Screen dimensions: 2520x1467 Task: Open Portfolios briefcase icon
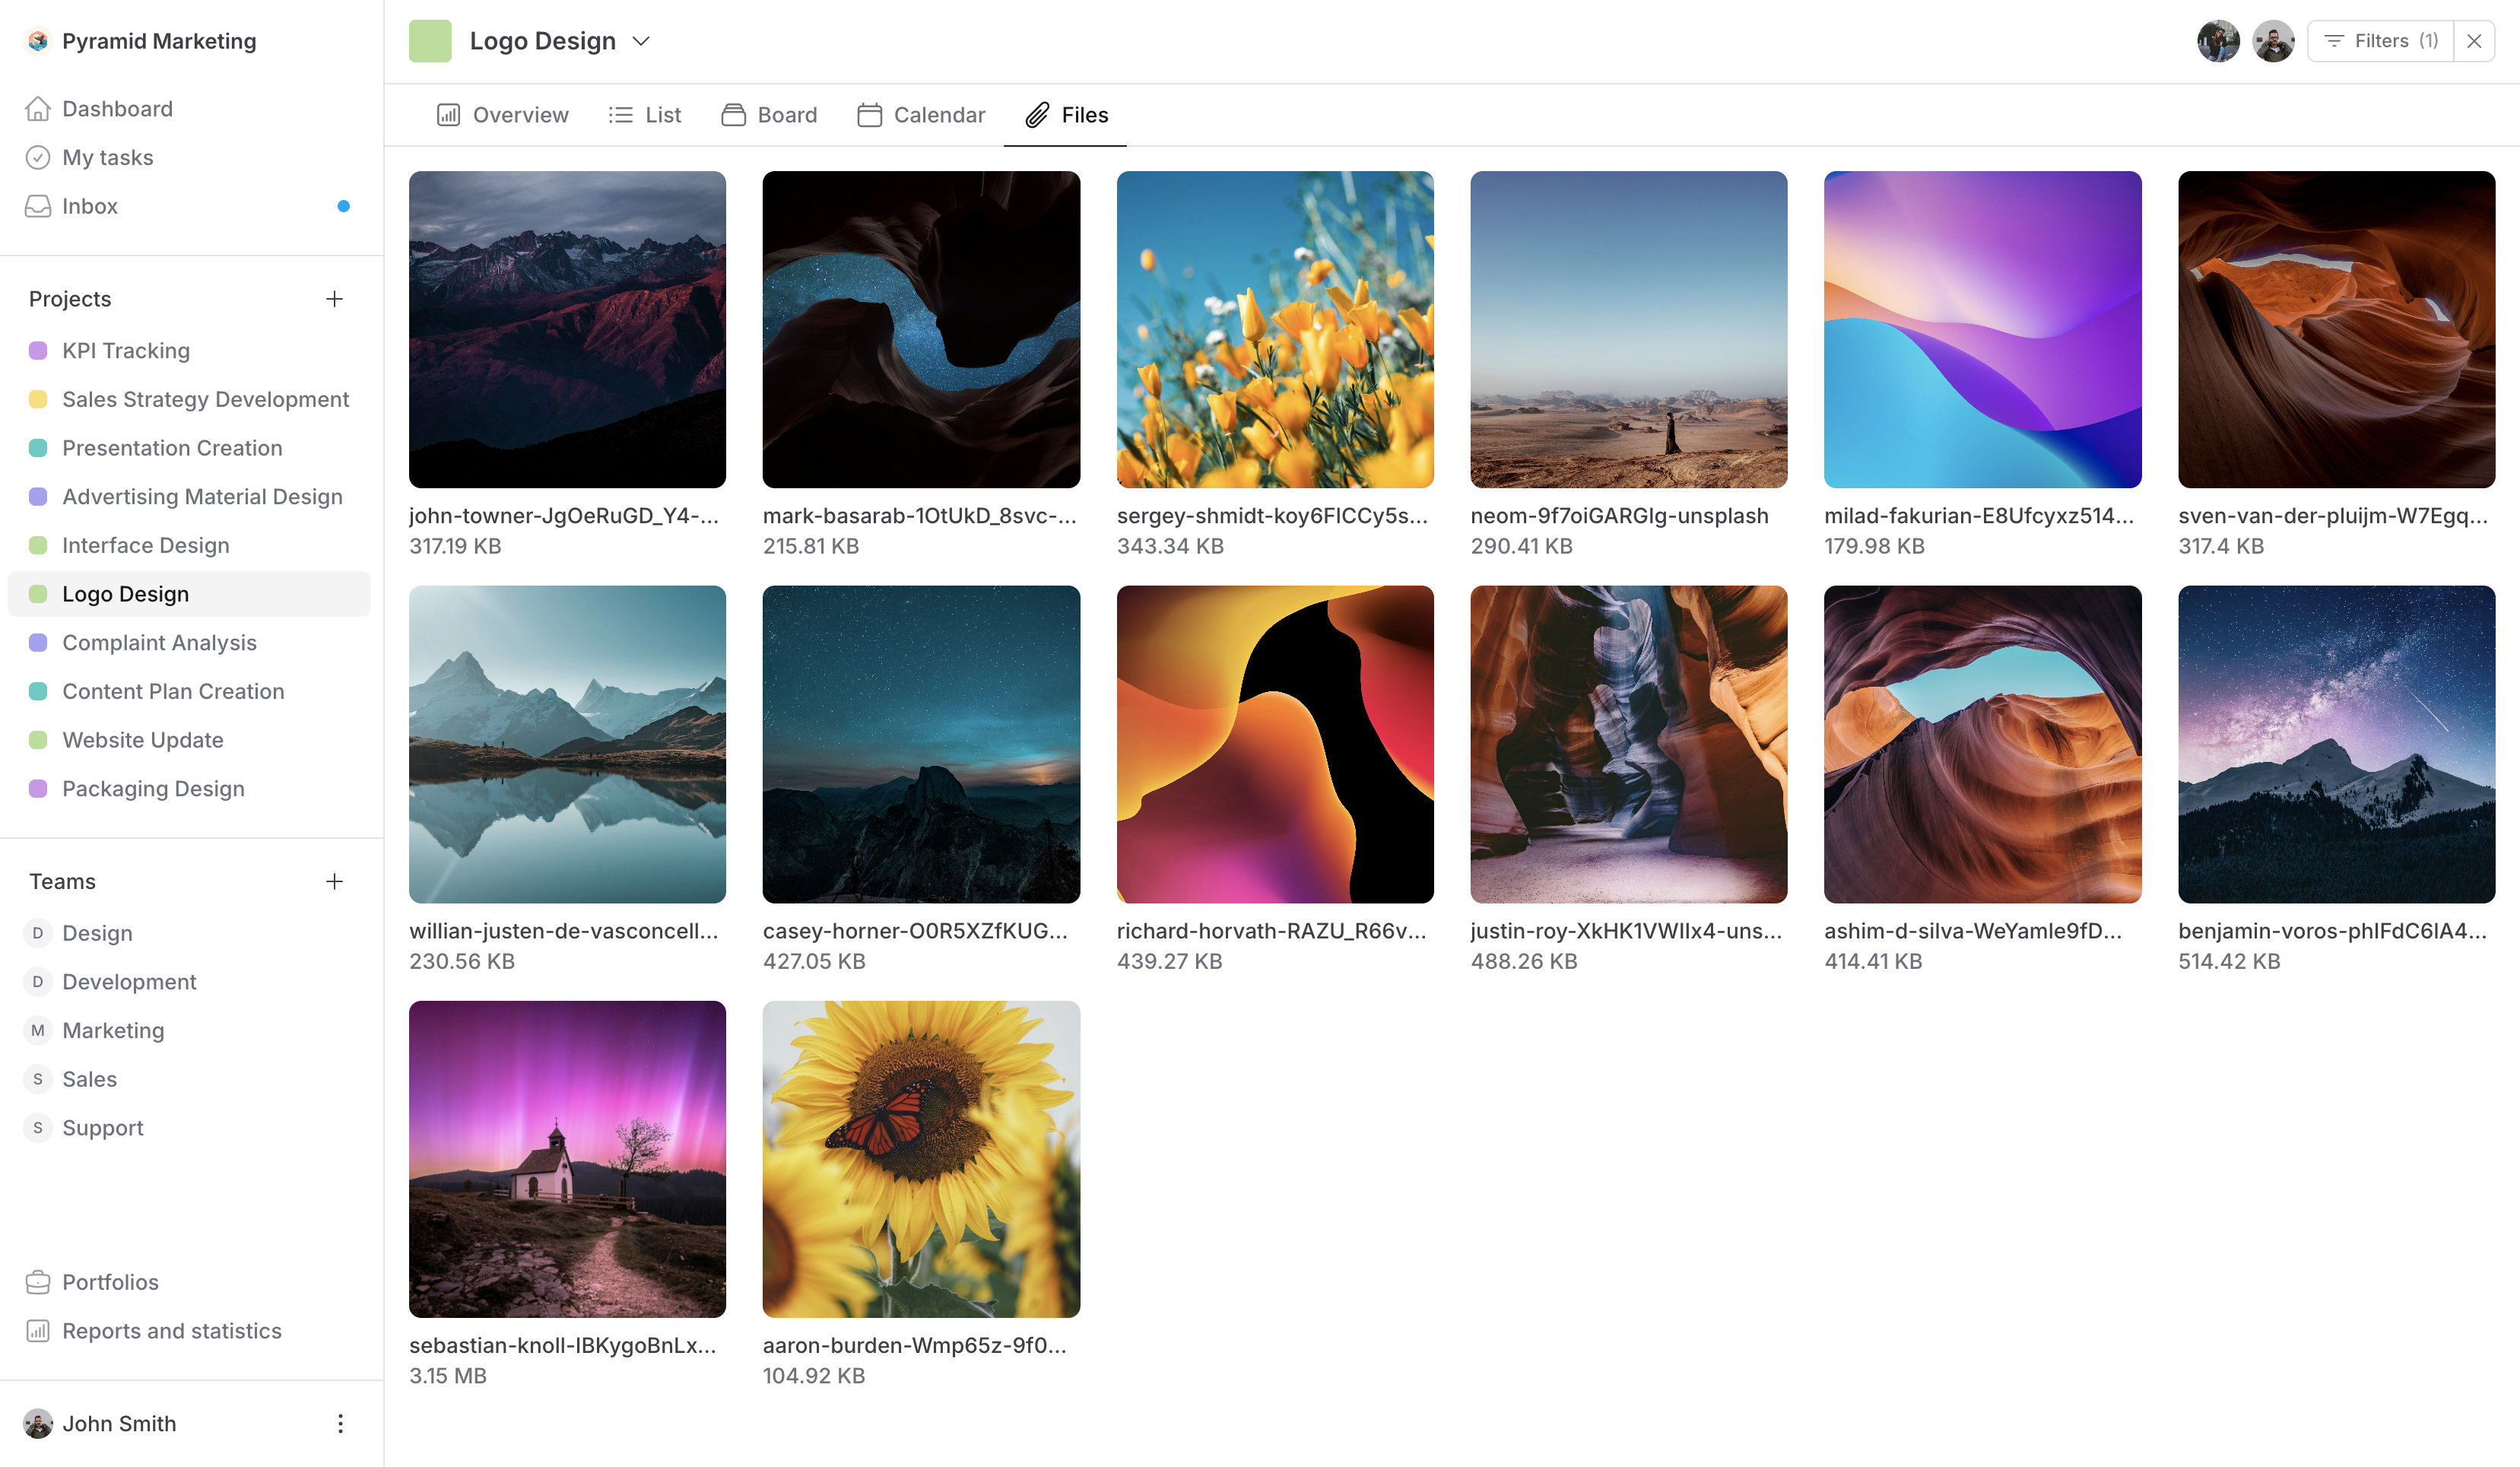pyautogui.click(x=38, y=1282)
